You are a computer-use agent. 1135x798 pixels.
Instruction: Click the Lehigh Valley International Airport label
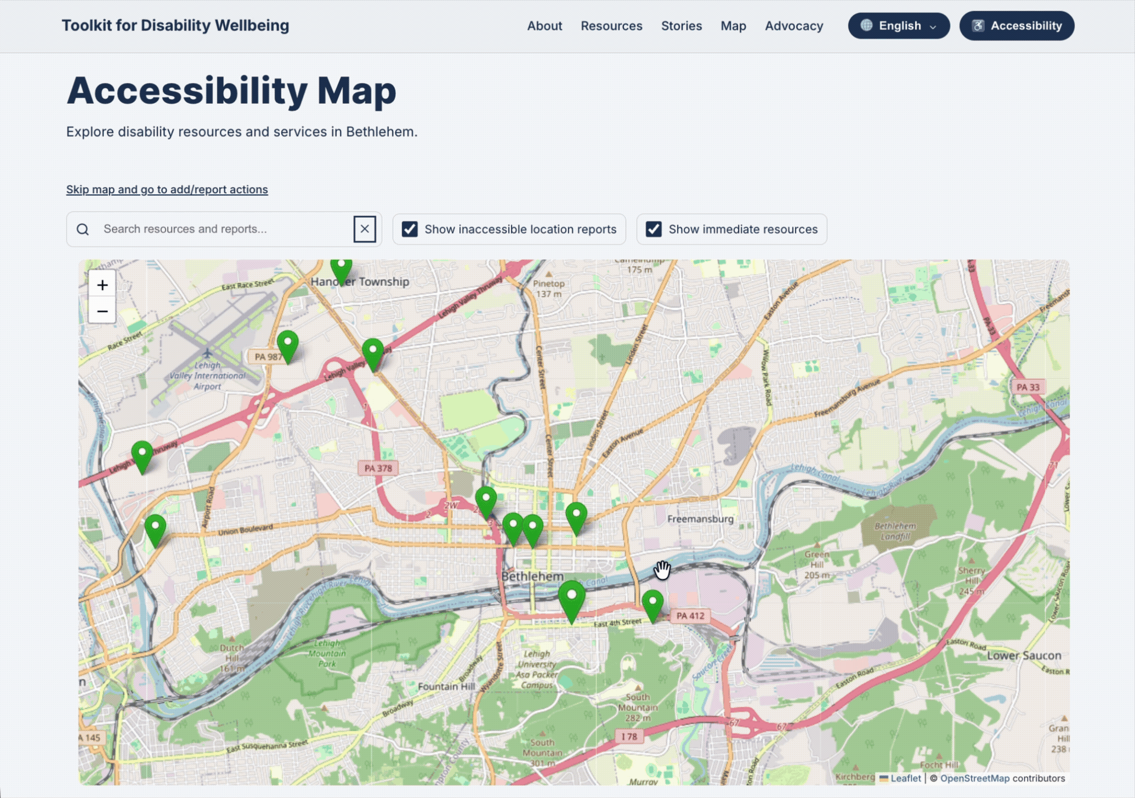click(x=207, y=375)
